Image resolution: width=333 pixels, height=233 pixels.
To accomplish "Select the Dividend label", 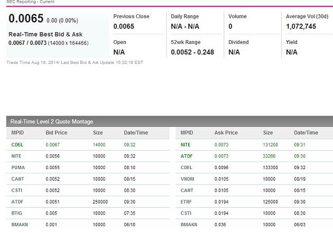I will click(238, 42).
